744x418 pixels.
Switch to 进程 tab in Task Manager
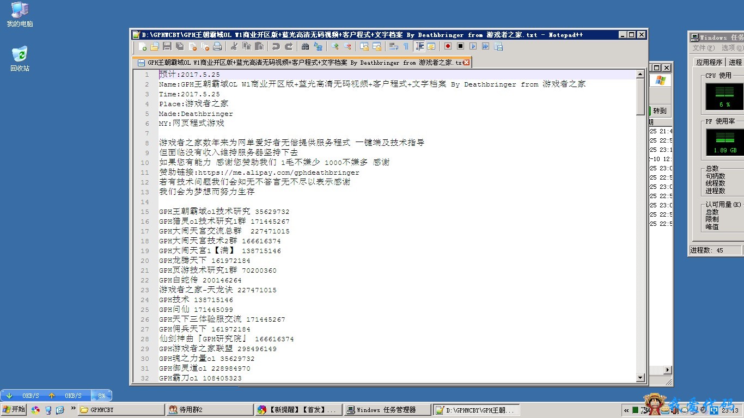pyautogui.click(x=735, y=63)
